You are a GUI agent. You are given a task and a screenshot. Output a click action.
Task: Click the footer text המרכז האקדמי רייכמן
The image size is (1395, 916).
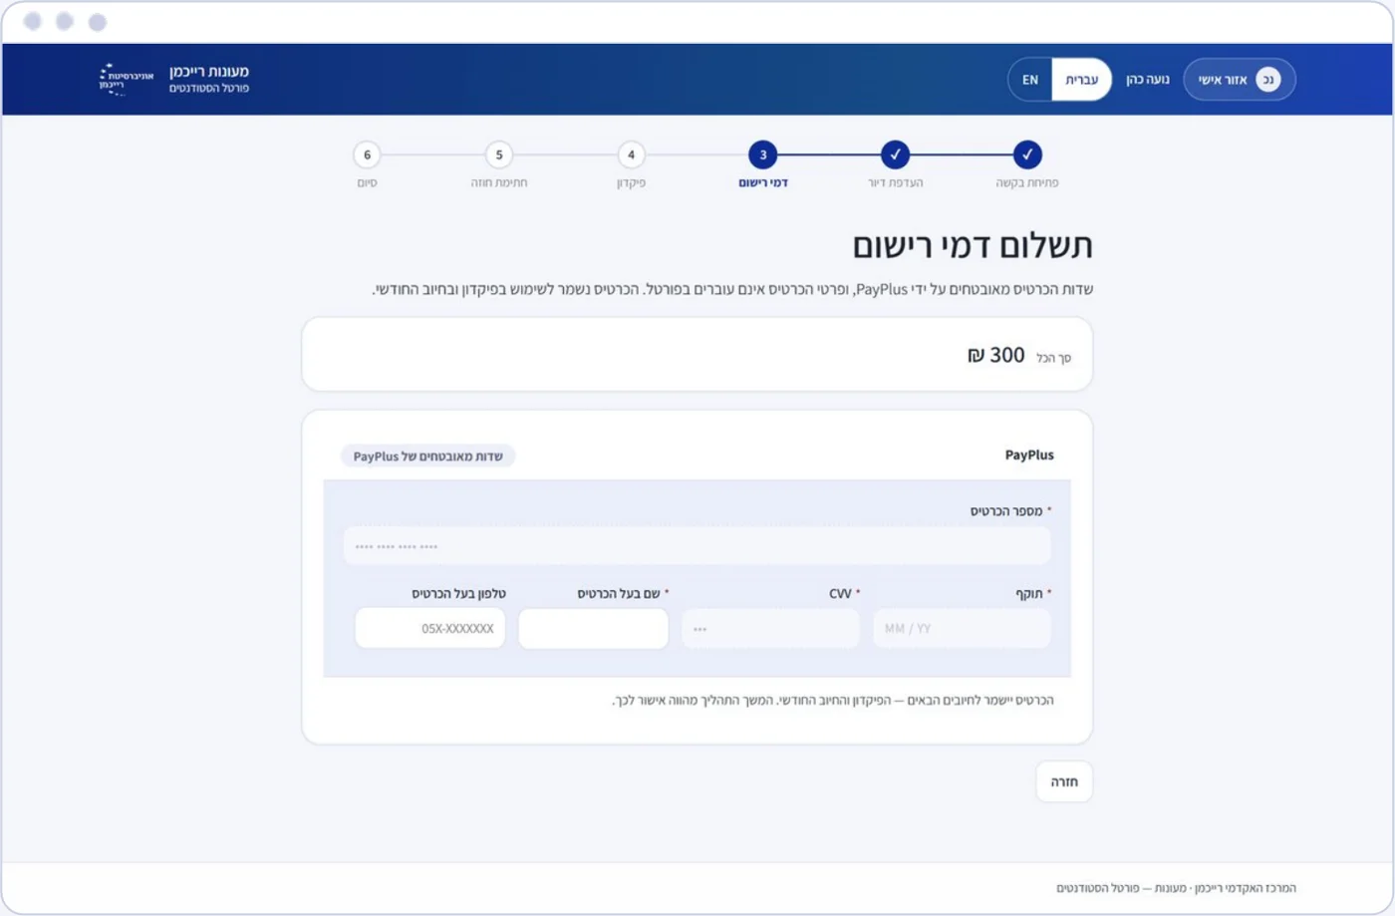click(x=1177, y=888)
